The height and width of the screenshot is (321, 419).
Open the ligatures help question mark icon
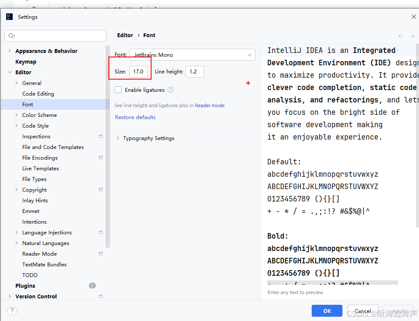171,90
